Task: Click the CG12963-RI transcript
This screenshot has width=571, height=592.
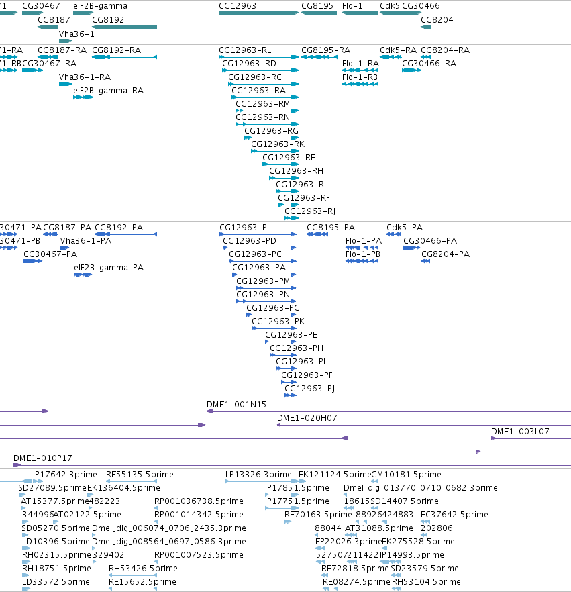Action: 287,191
